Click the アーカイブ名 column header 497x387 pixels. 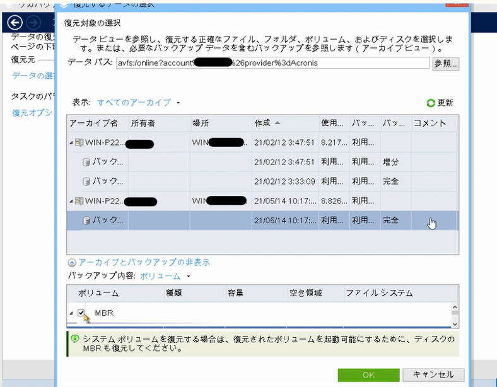point(98,123)
